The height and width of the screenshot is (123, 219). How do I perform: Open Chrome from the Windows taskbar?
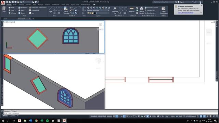(x=36, y=121)
